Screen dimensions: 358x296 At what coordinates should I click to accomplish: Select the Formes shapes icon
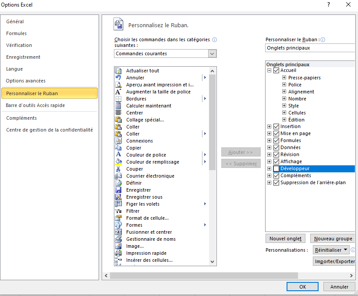[x=118, y=225]
